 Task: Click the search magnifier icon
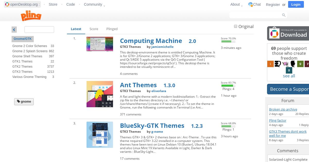tap(284, 15)
